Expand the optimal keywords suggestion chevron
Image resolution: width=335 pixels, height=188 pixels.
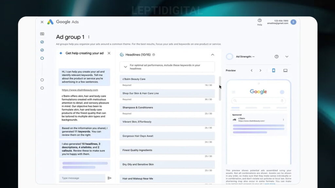click(125, 67)
